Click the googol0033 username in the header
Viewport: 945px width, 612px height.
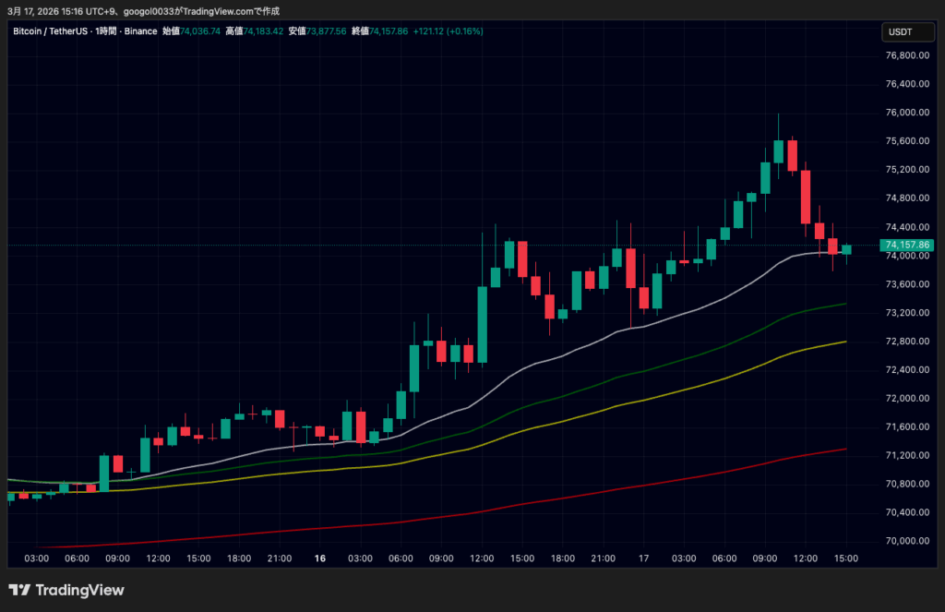(x=151, y=10)
